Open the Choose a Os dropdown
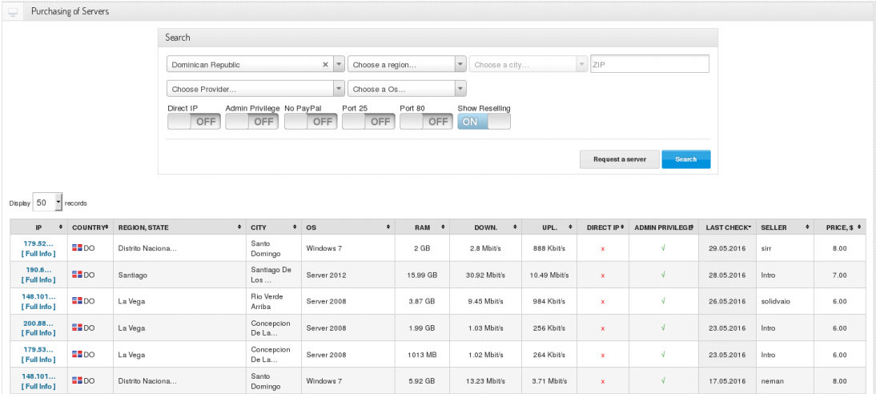The width and height of the screenshot is (876, 394). pyautogui.click(x=407, y=89)
